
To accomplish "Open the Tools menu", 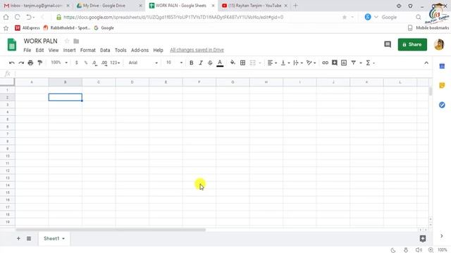I will pyautogui.click(x=121, y=50).
